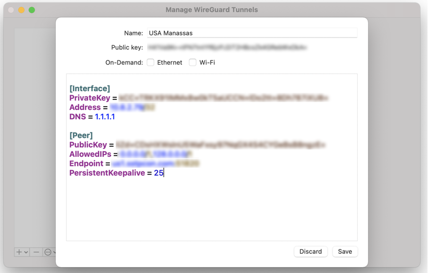Viewport: 428px width, 273px height.
Task: Enable the Ethernet on-demand checkbox
Action: click(151, 63)
